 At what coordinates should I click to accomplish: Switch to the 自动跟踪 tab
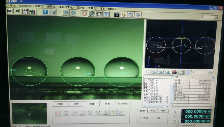[123, 104]
